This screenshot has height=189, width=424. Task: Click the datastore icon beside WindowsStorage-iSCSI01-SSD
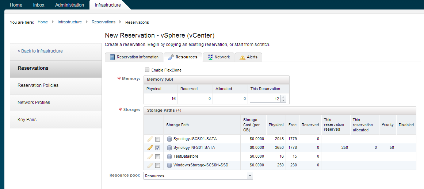(x=169, y=165)
